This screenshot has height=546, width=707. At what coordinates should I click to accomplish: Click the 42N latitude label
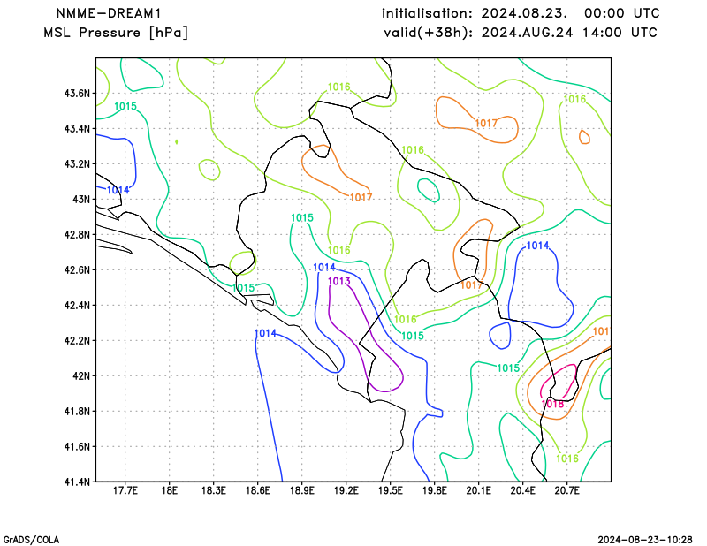point(81,376)
